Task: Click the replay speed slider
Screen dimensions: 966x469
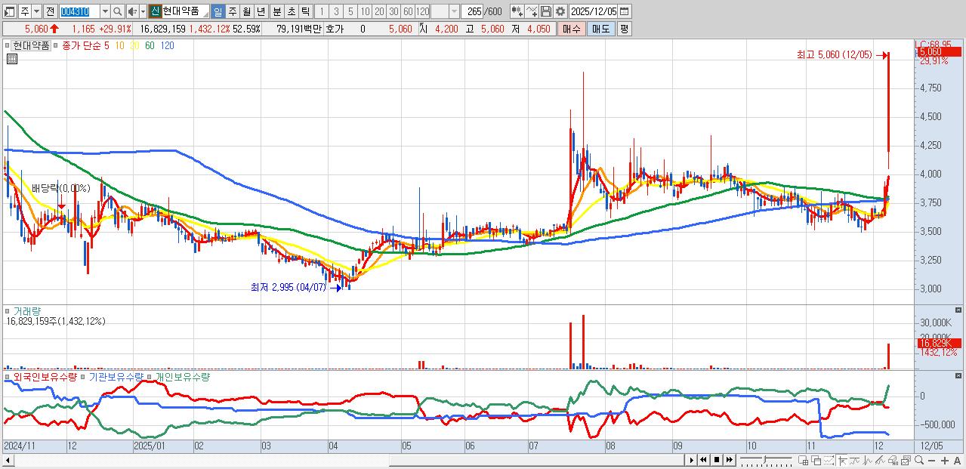Action: (766, 460)
